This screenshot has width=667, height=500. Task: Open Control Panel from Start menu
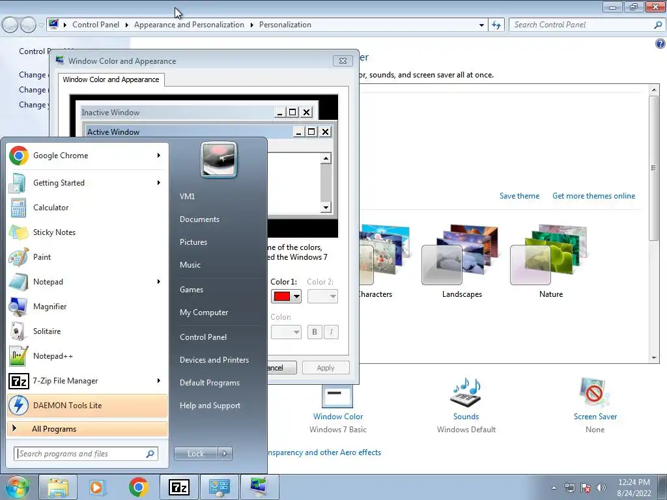click(x=203, y=337)
